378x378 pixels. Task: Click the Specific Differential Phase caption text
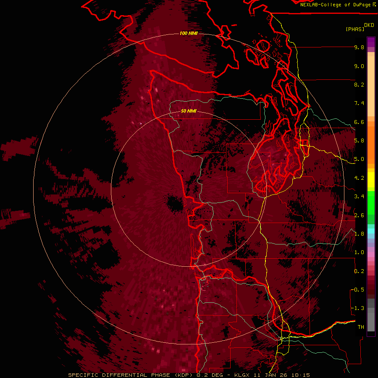click(189, 375)
